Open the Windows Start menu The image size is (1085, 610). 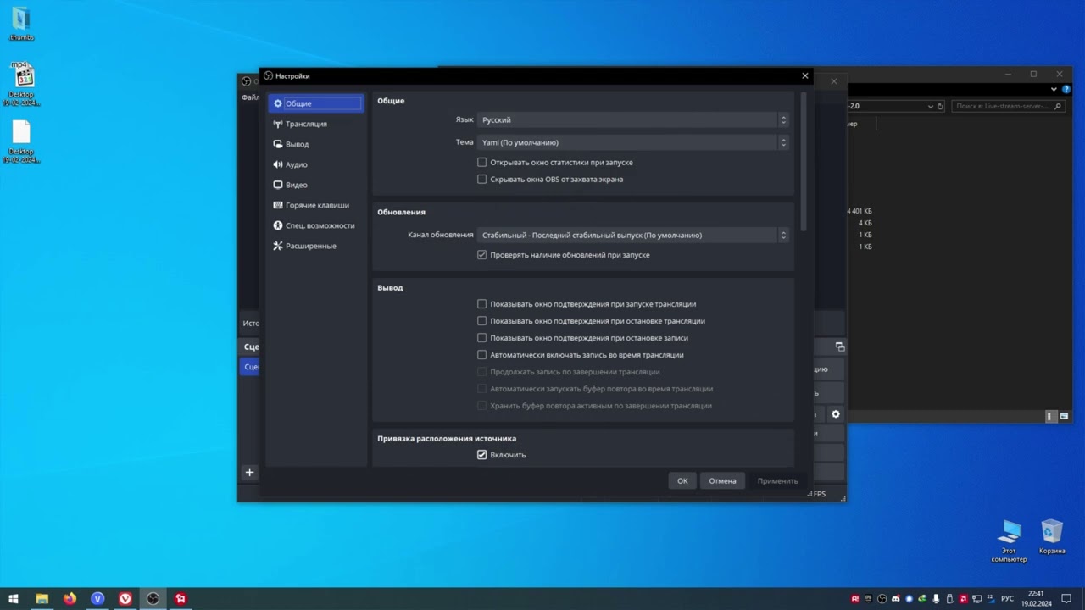tap(14, 599)
